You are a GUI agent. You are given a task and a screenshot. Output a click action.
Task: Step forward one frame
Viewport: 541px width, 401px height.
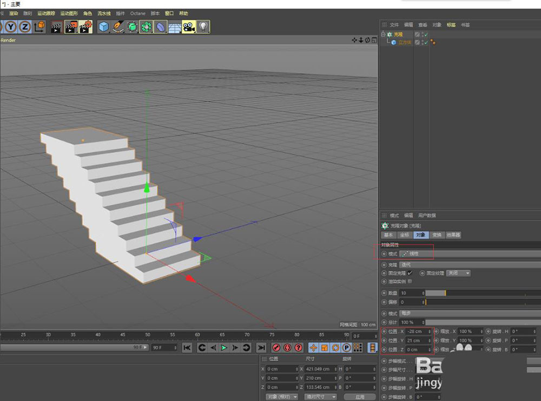(x=235, y=347)
